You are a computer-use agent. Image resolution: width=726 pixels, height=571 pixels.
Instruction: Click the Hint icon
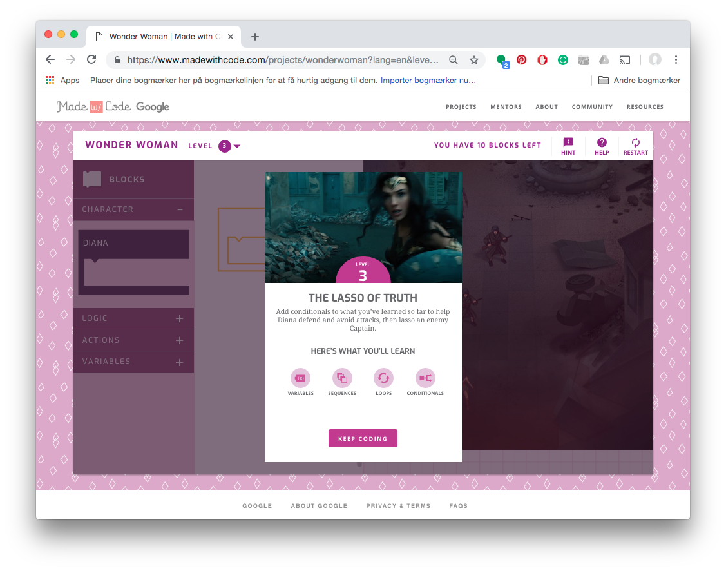(568, 142)
